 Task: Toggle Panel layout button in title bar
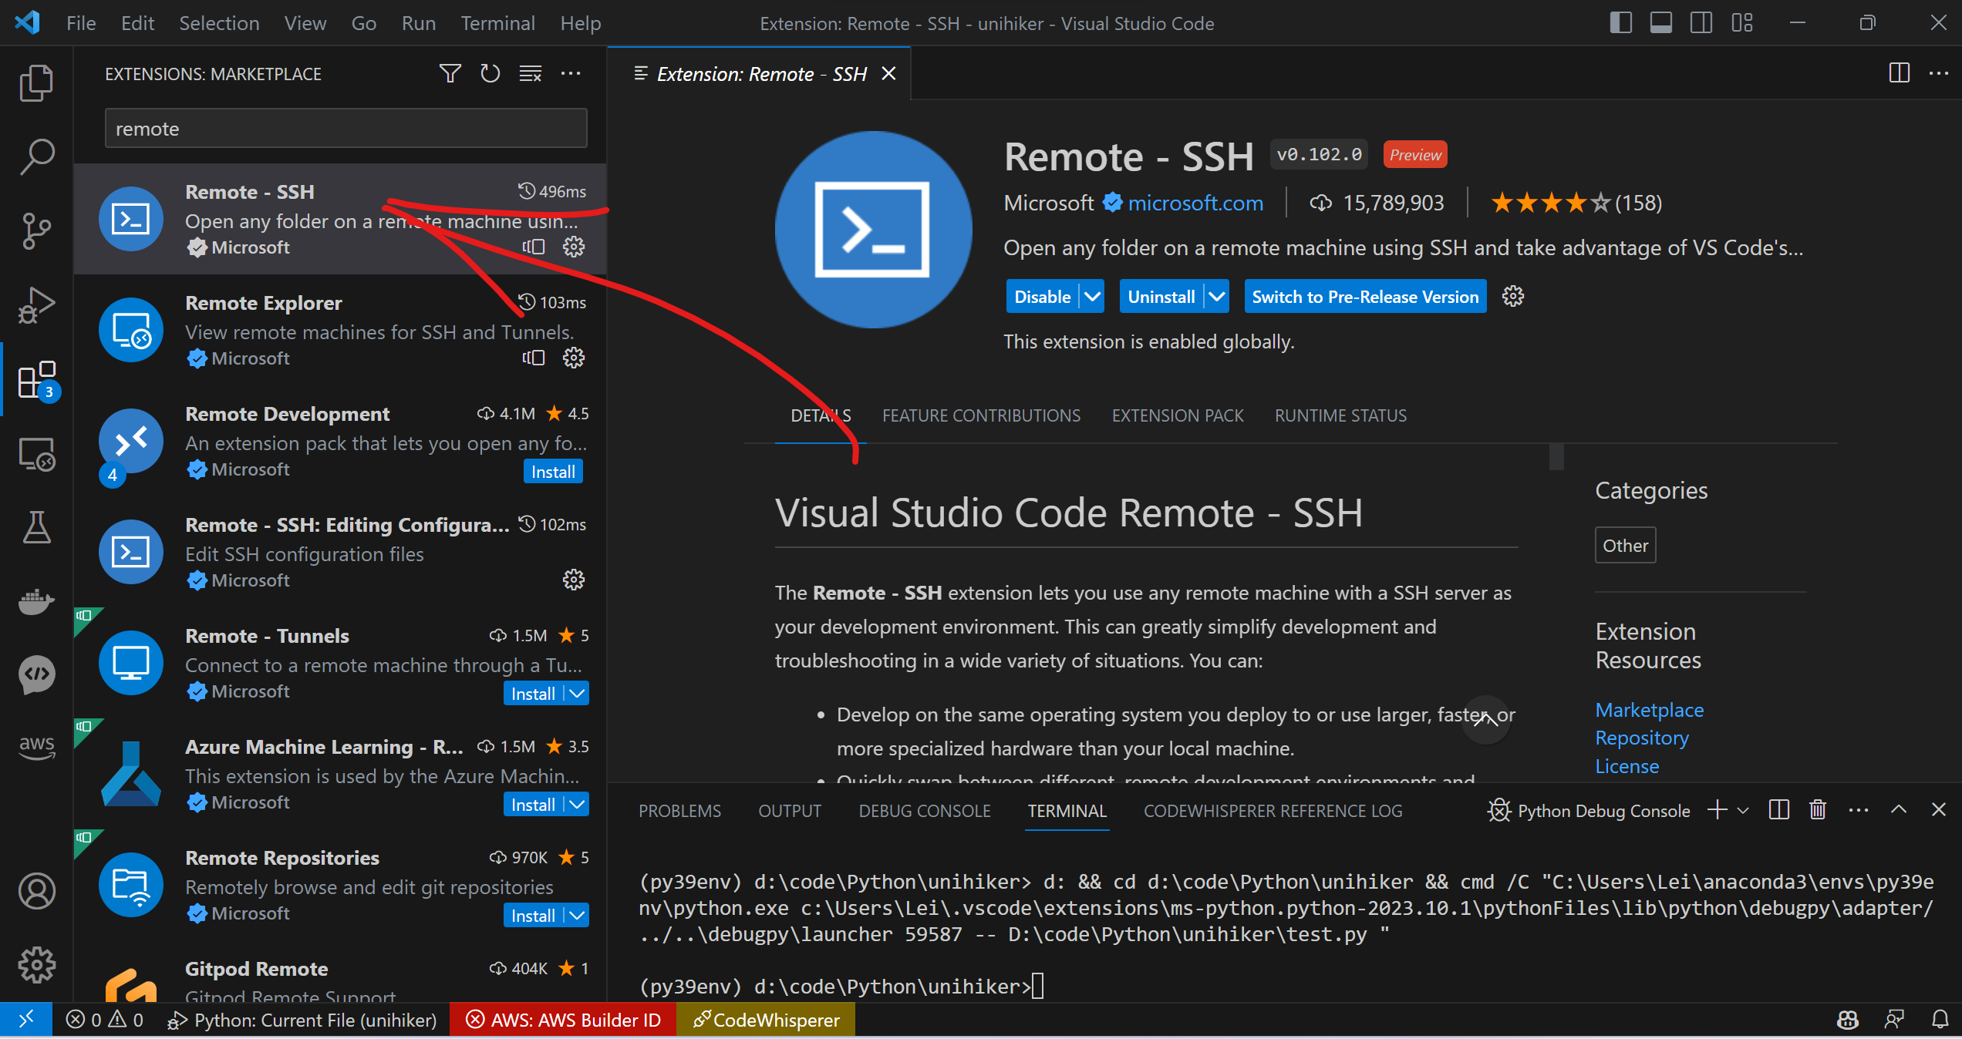1660,23
